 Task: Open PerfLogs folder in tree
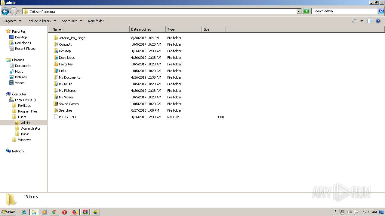click(x=24, y=106)
